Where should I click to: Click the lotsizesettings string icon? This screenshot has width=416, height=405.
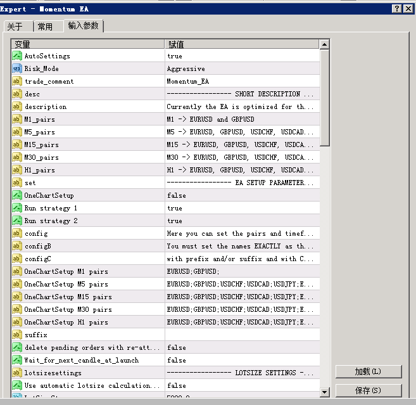[x=17, y=373]
